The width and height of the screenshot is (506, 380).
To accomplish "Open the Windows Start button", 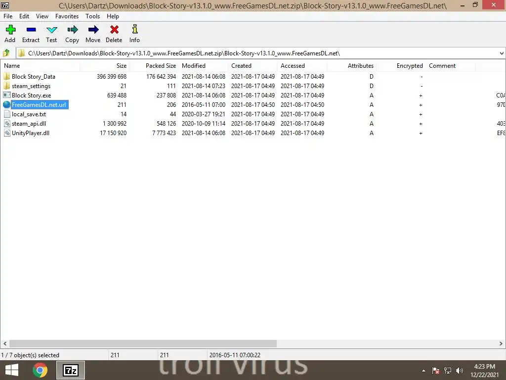I will tap(12, 370).
